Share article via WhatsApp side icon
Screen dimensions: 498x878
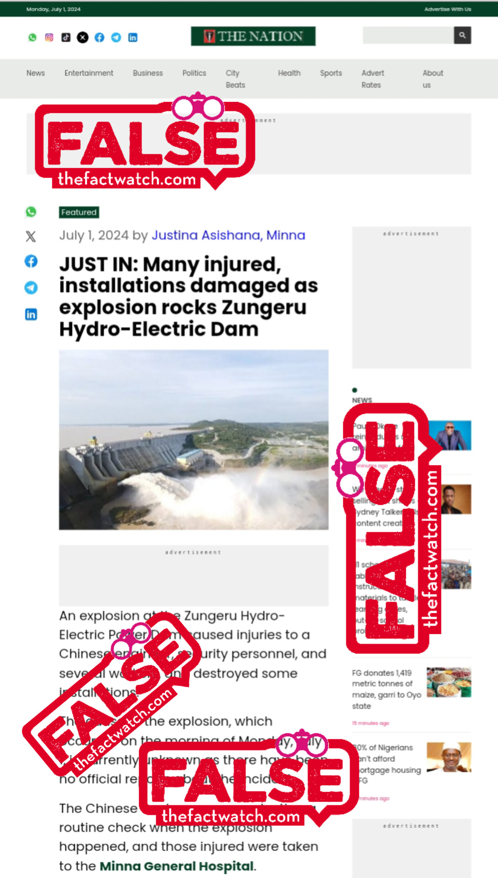click(31, 212)
